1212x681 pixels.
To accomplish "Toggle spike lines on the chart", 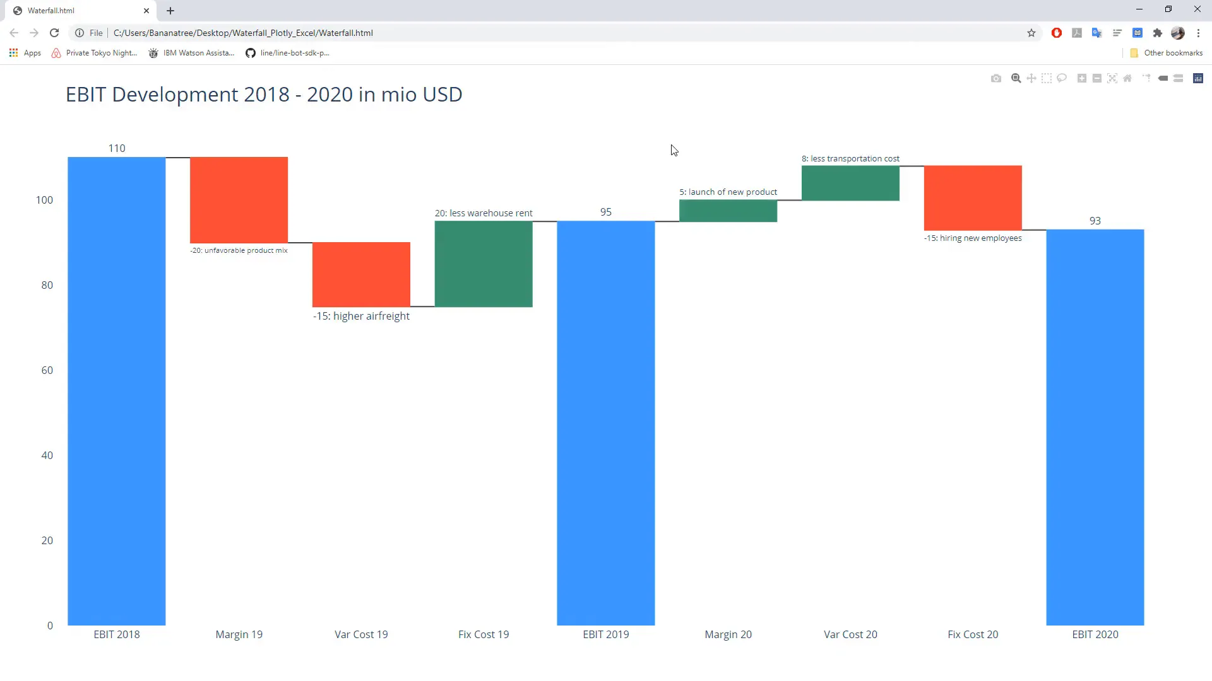I will pos(1146,78).
